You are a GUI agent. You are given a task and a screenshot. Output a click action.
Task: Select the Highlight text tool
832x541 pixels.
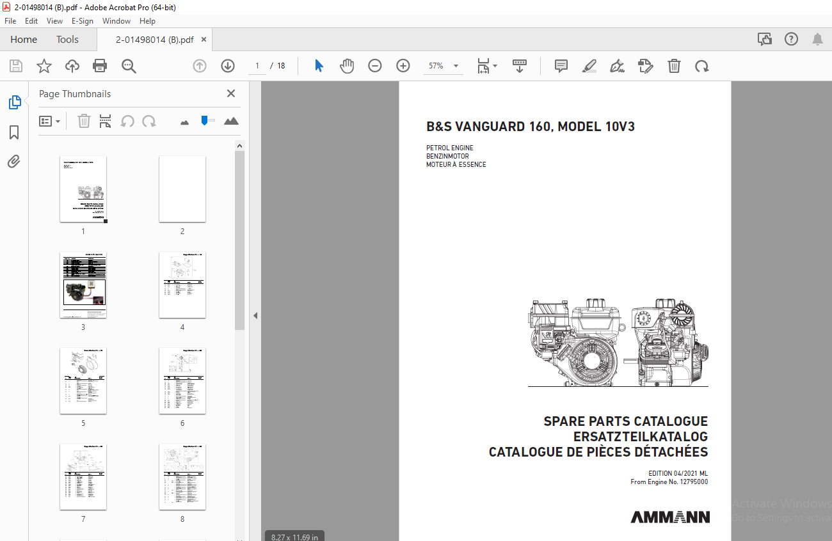589,66
